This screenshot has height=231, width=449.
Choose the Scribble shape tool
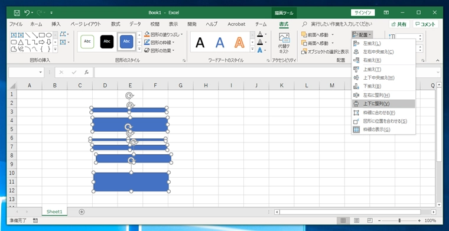pos(21,49)
